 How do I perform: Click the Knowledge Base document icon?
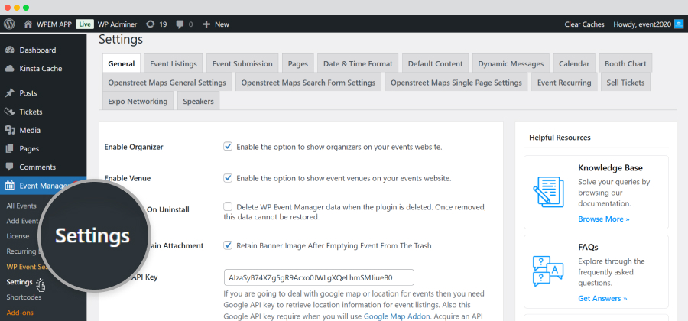pos(548,192)
